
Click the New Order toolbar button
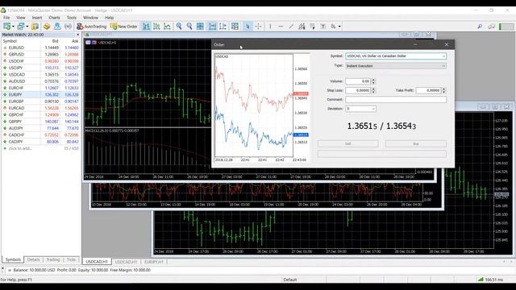point(124,27)
